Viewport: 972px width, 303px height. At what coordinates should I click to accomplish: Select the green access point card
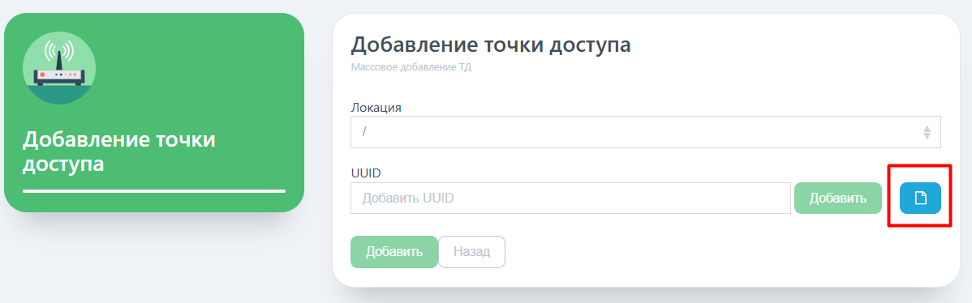point(154,113)
